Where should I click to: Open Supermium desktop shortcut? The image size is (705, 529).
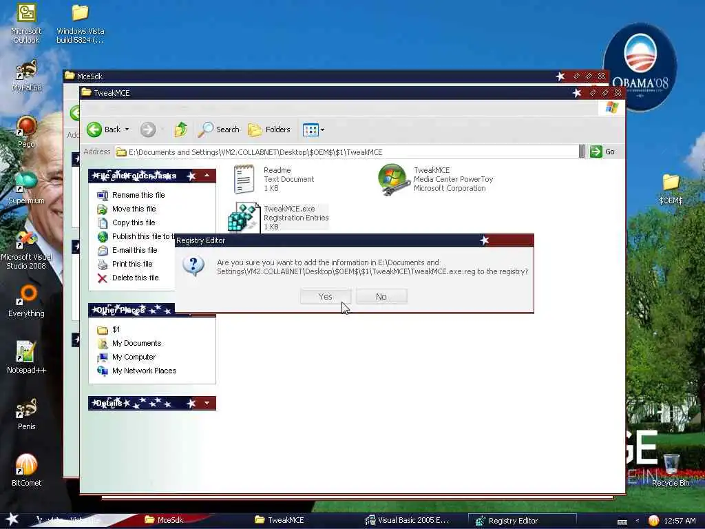(x=26, y=188)
